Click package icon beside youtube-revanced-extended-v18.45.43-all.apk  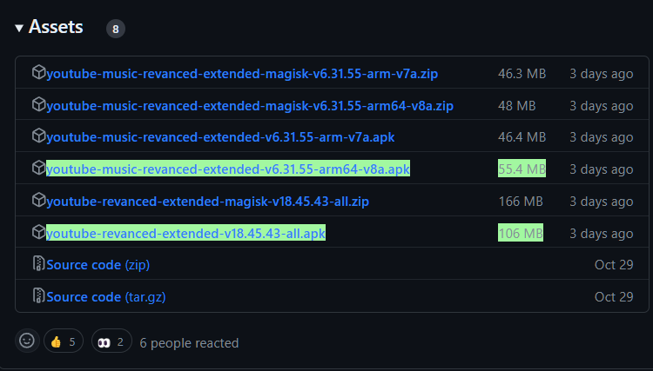38,232
